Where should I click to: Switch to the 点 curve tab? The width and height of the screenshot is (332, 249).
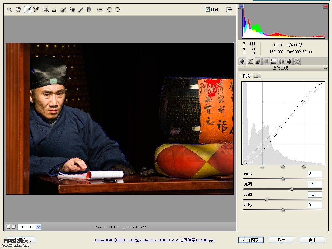coord(256,76)
